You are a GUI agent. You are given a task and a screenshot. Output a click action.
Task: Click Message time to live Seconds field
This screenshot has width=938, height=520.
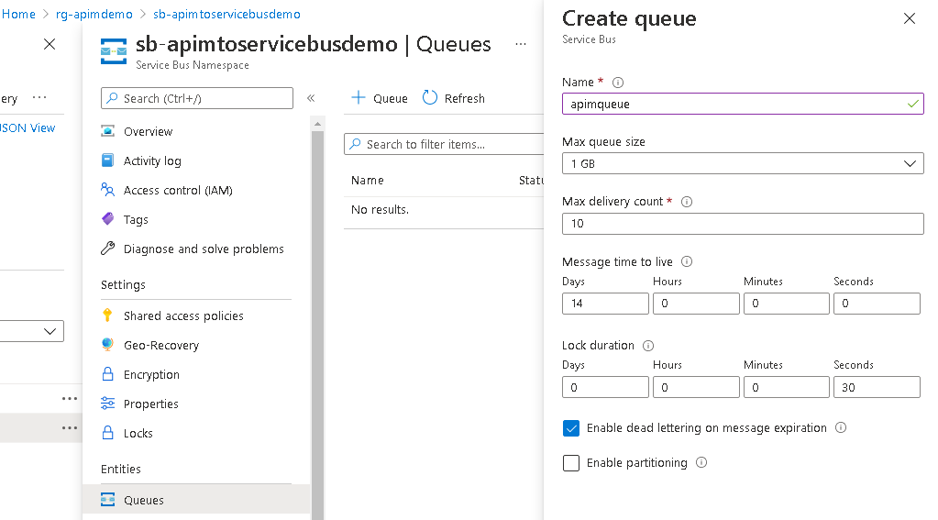coord(877,304)
